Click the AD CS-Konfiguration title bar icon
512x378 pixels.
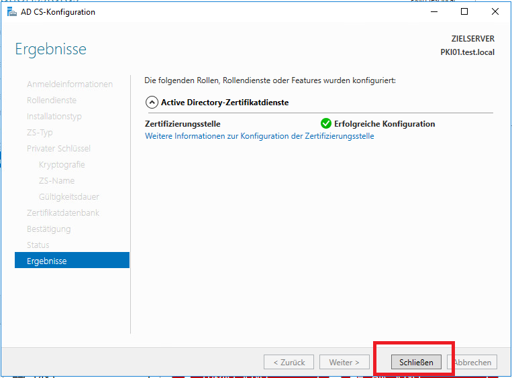coord(11,12)
